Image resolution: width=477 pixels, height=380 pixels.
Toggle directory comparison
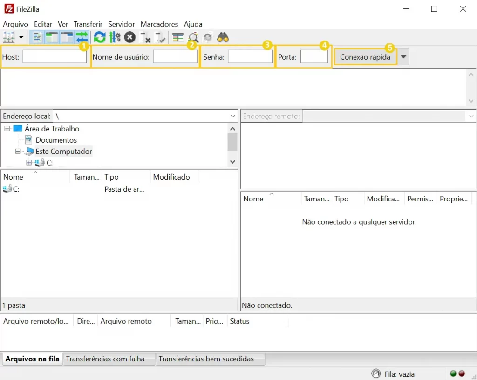[x=193, y=37]
